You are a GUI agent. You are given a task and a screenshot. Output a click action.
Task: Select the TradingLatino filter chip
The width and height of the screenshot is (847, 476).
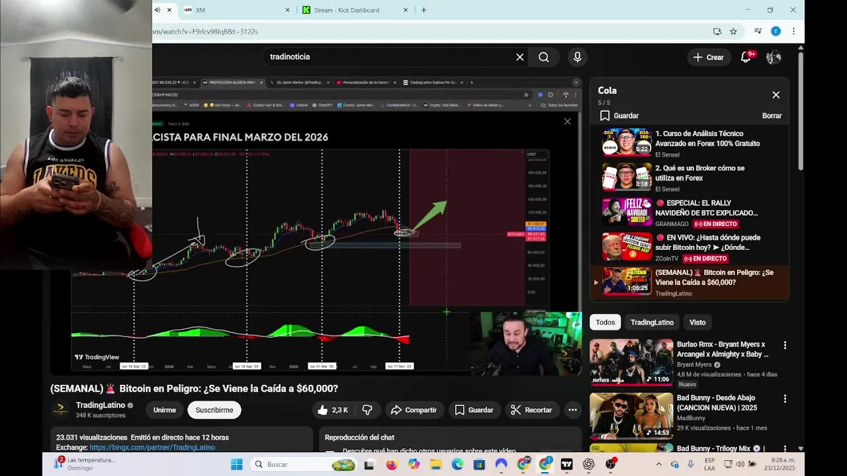tap(652, 323)
